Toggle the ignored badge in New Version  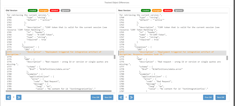[x=179, y=10]
